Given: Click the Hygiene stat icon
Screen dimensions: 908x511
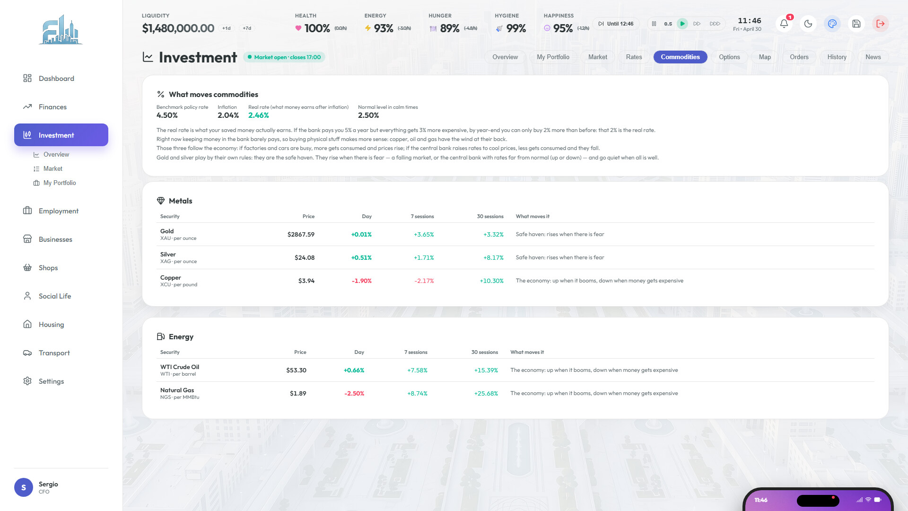Looking at the screenshot, I should click(499, 28).
